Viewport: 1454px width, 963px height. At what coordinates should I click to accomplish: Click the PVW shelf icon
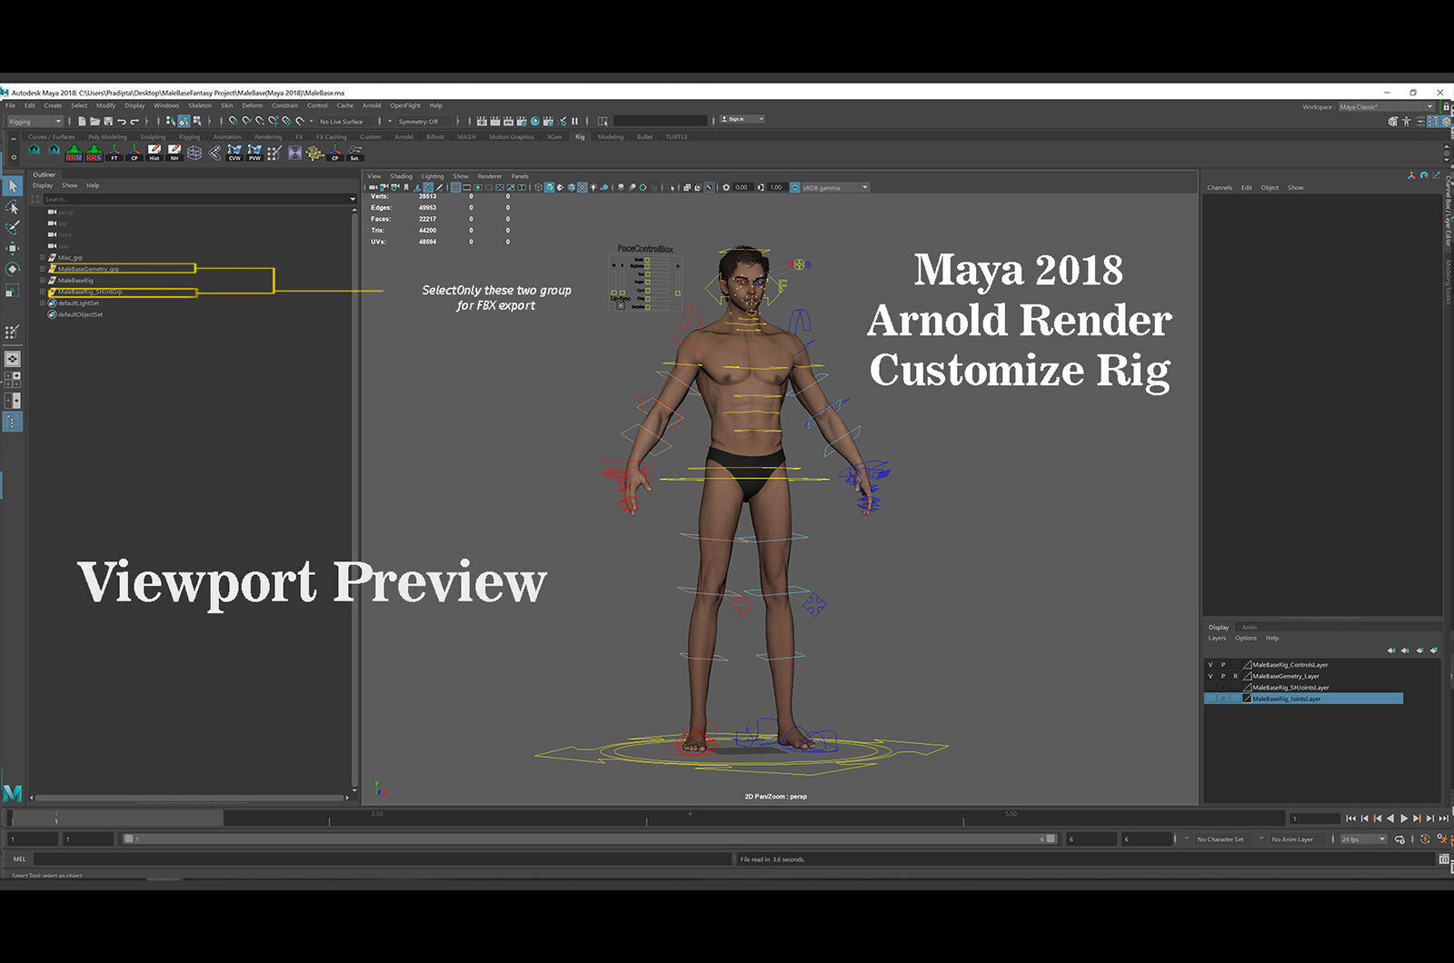point(254,153)
